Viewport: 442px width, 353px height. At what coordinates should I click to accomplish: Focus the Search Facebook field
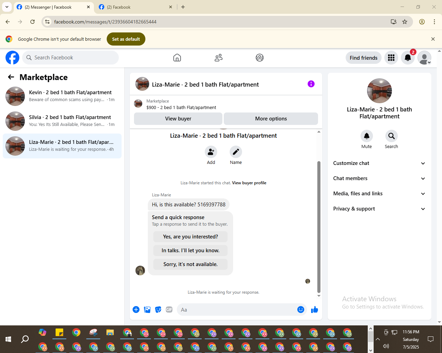point(71,58)
